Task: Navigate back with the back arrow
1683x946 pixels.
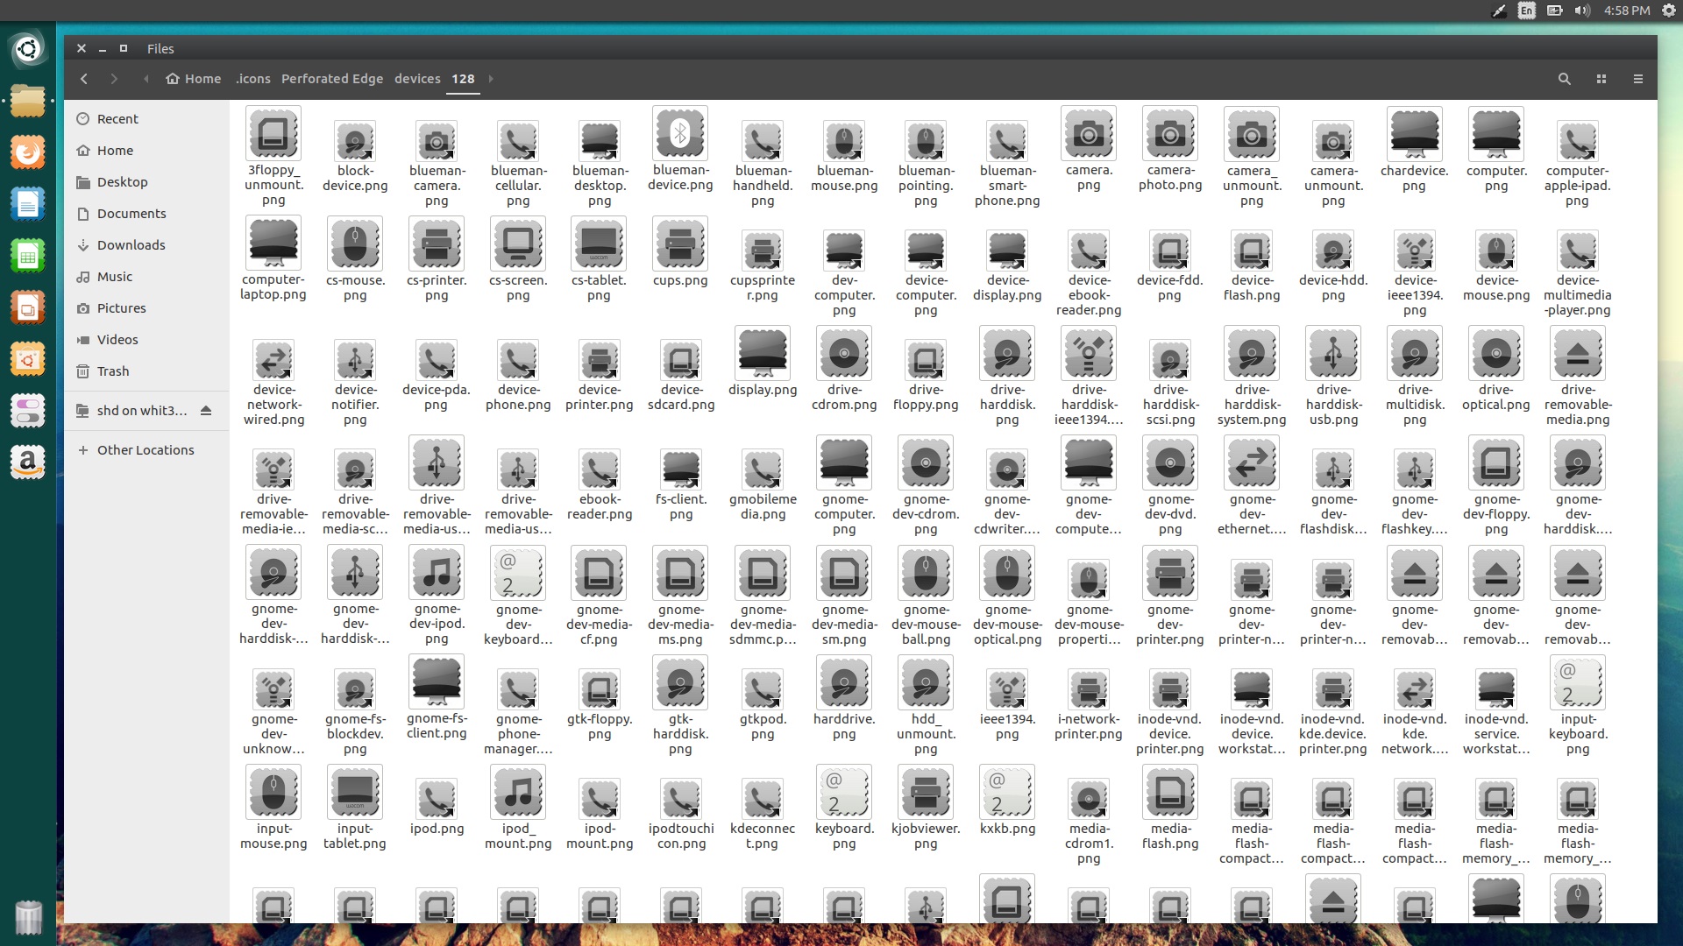Action: tap(84, 79)
